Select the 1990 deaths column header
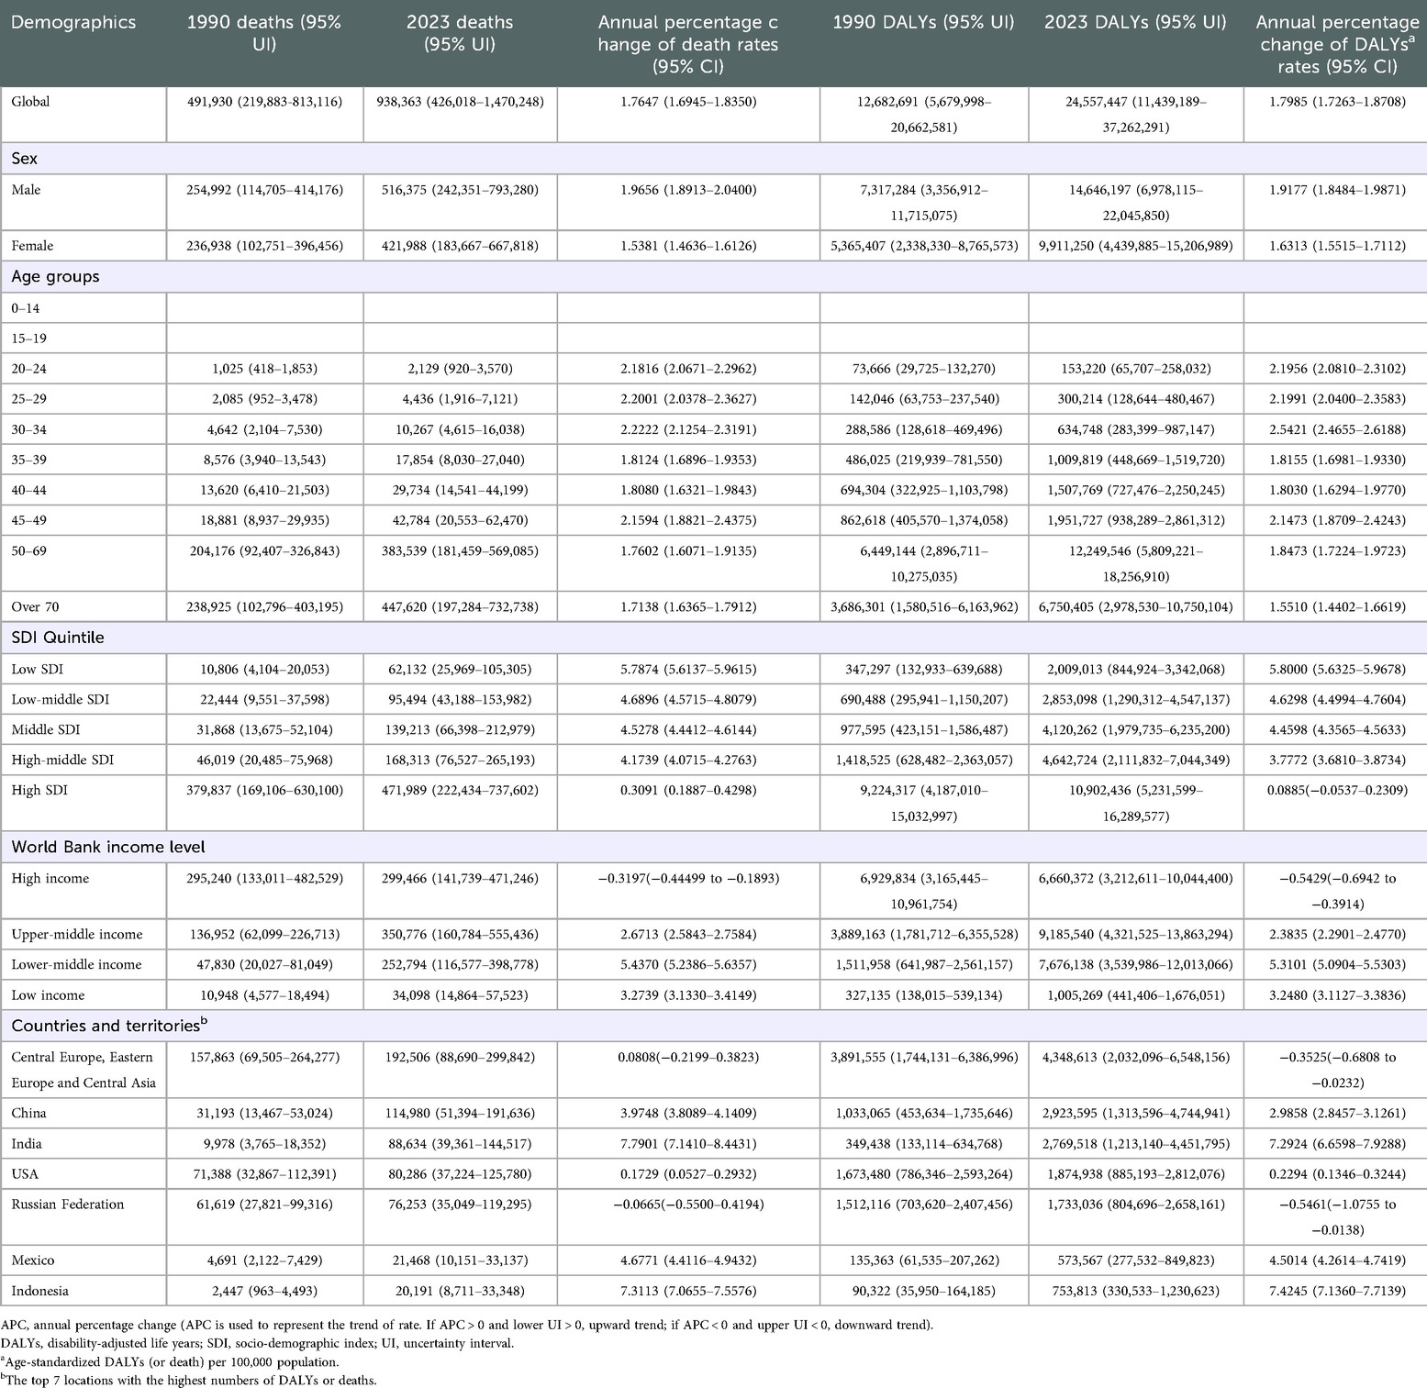1427x1388 pixels. click(x=264, y=33)
